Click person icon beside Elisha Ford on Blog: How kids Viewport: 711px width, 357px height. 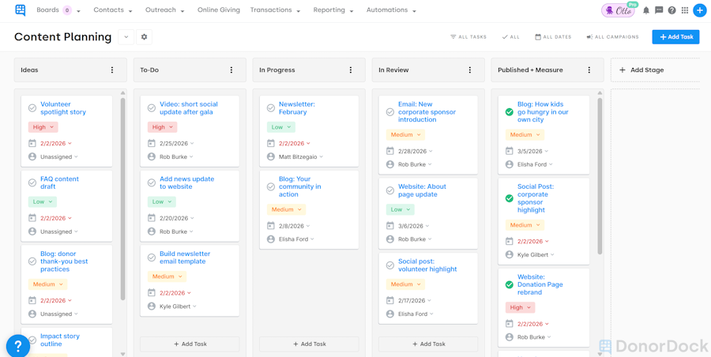pos(510,164)
